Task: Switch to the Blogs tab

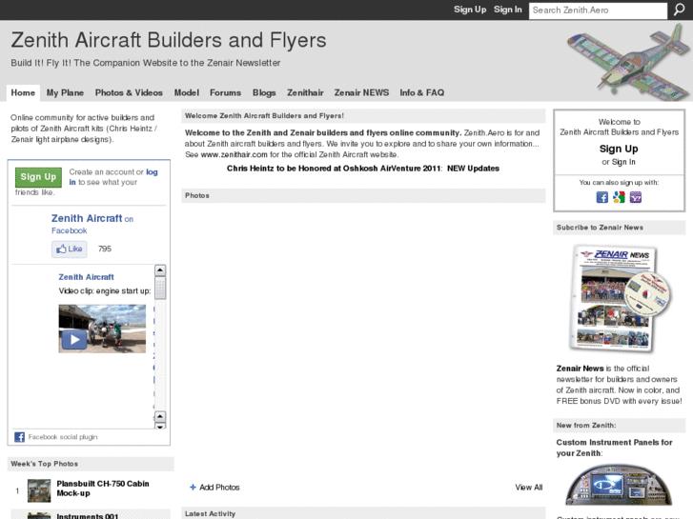Action: tap(264, 92)
